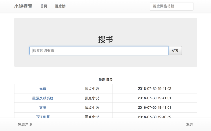Screen dimensions: 211x131
Task: Click the 搜索 button
Action: tap(175, 51)
